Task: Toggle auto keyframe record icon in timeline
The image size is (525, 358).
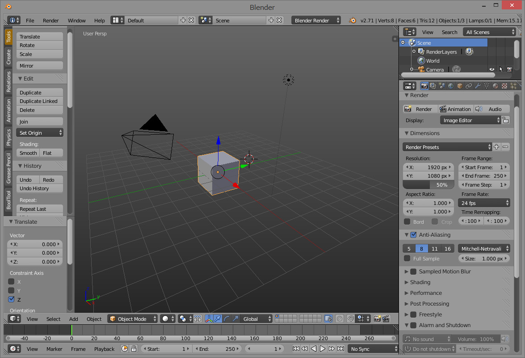Action: coord(125,349)
